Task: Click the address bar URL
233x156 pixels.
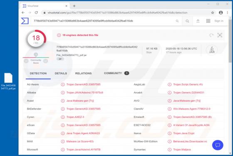Action: tap(117, 13)
